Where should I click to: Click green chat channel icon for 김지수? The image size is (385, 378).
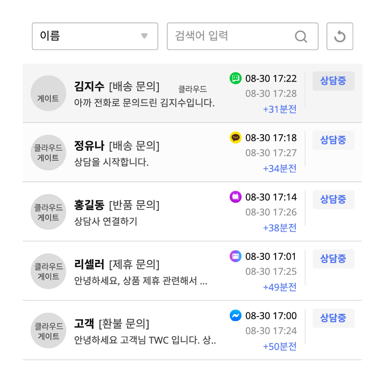point(236,79)
